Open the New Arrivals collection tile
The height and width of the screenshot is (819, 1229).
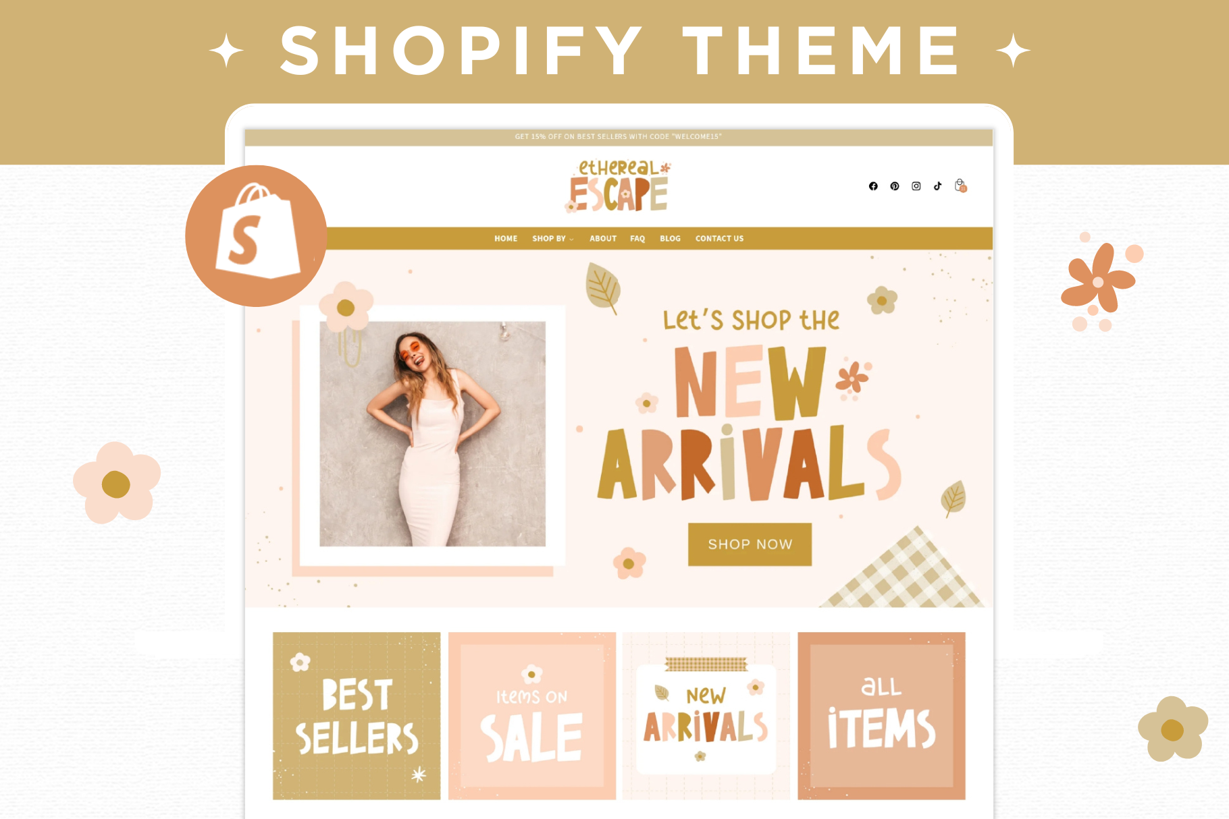point(706,716)
